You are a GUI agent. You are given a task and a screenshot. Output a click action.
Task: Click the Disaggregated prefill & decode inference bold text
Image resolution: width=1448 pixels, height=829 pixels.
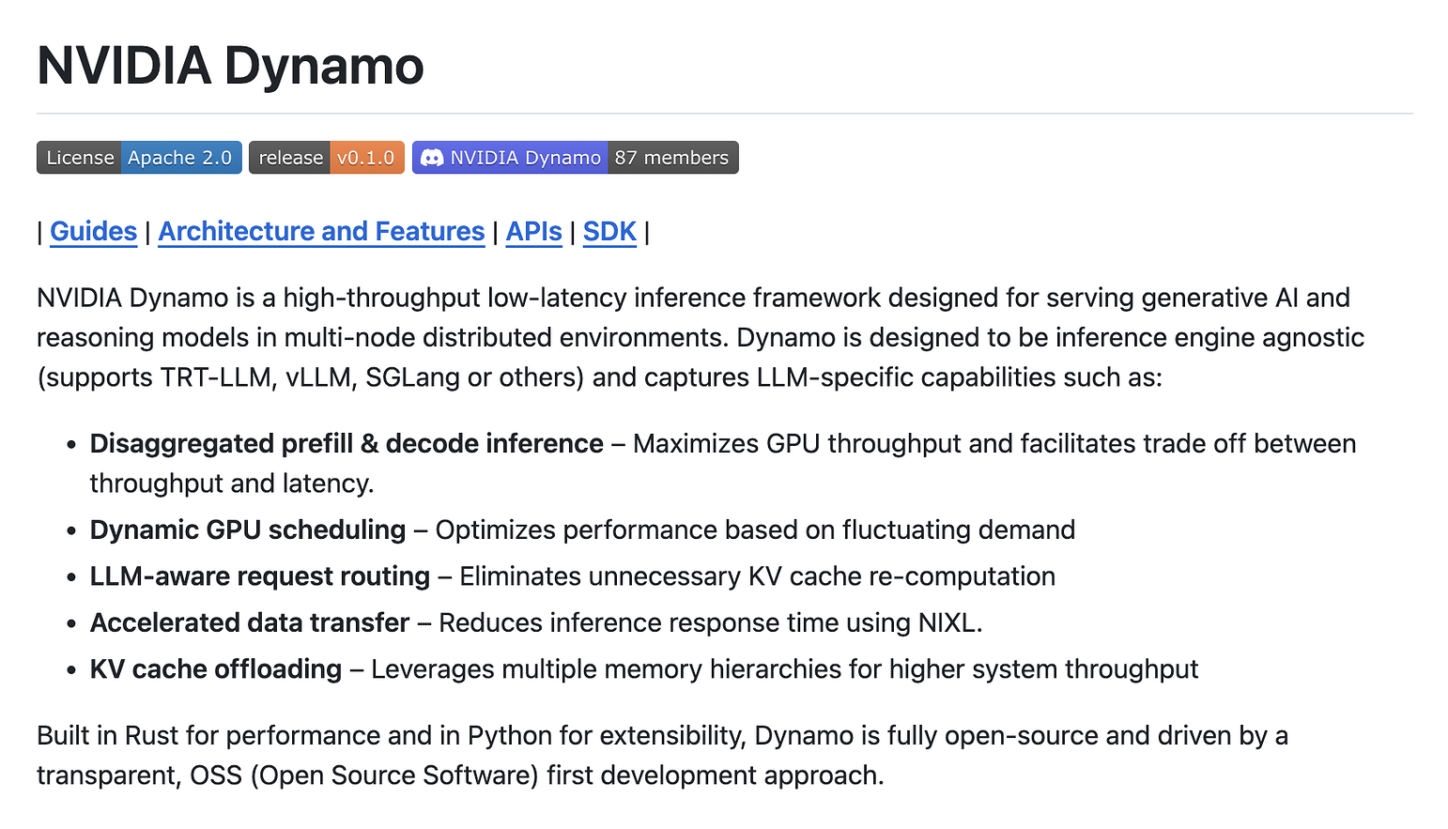pyautogui.click(x=347, y=443)
